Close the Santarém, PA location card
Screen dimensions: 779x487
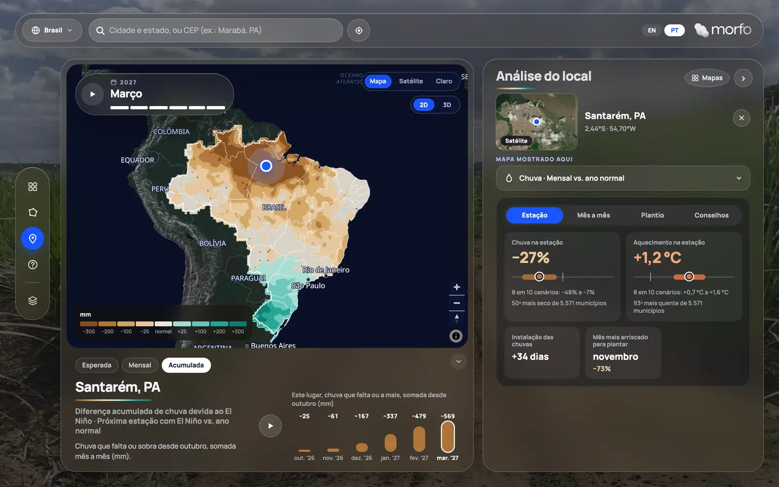point(742,118)
